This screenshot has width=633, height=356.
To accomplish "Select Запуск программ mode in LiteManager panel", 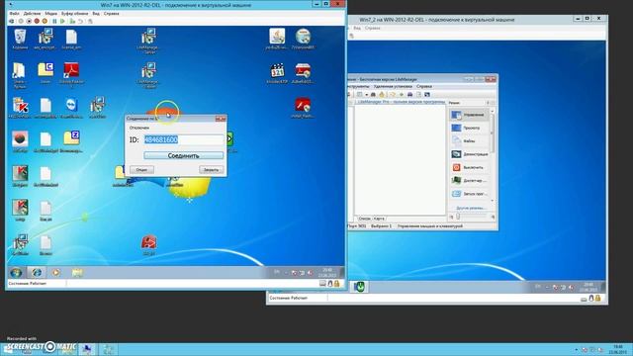I will click(x=469, y=194).
